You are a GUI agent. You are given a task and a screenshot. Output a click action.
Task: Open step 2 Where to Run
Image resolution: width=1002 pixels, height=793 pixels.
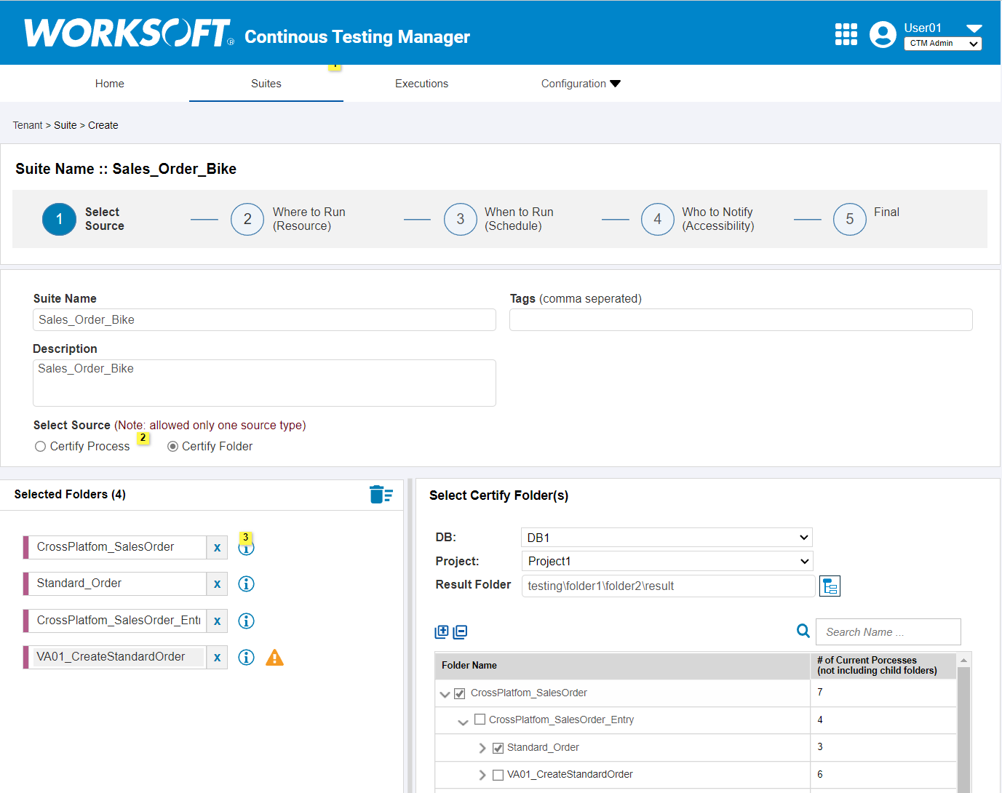(247, 219)
